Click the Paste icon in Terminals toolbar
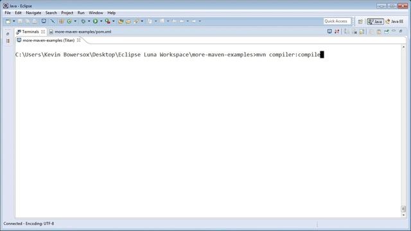The width and height of the screenshot is (411, 231). tap(379, 31)
